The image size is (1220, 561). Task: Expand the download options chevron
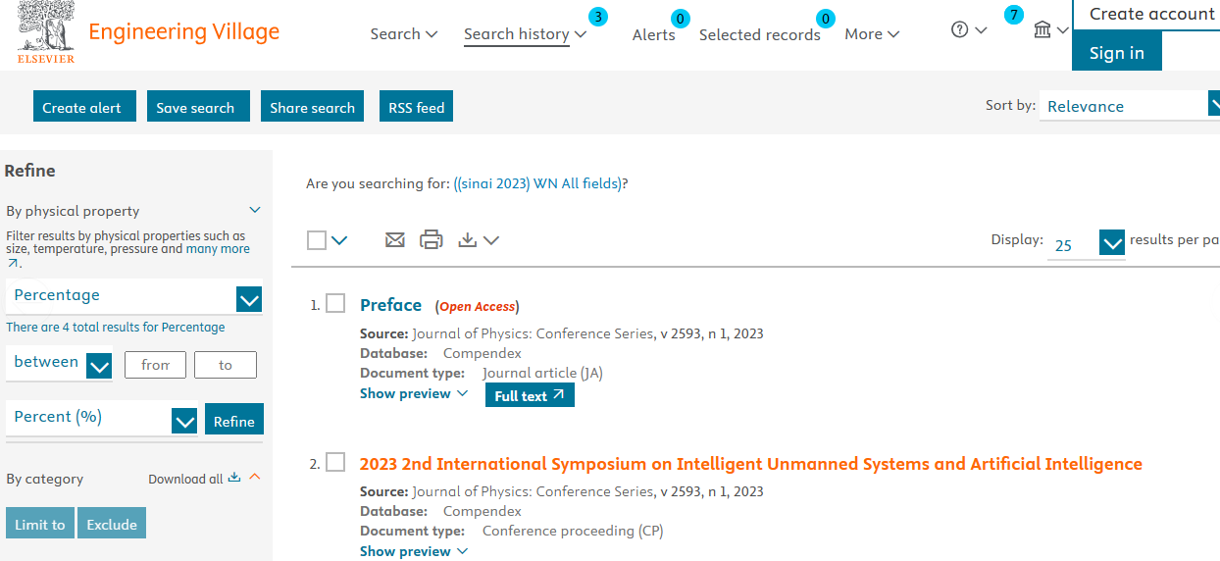coord(491,240)
